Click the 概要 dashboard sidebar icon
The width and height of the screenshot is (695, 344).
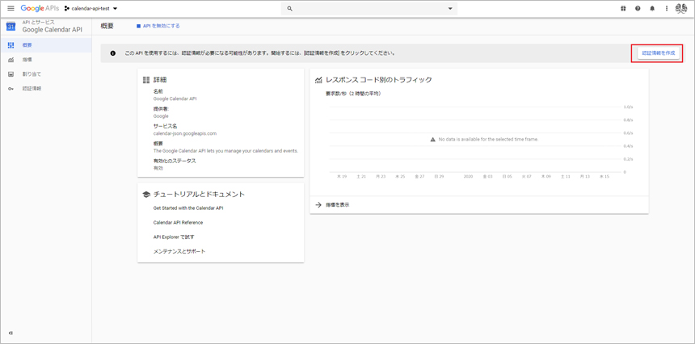coord(11,45)
